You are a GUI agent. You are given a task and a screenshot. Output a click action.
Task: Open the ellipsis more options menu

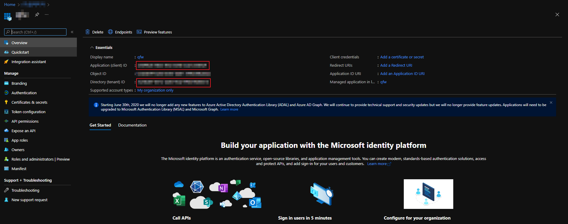pos(47,15)
